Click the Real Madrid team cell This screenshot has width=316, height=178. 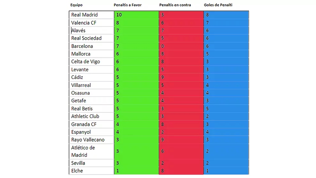(91, 15)
